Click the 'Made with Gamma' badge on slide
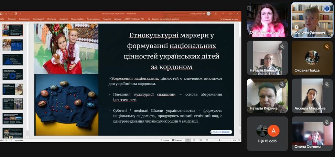Screen dimensions: 335x157 coord(221,132)
